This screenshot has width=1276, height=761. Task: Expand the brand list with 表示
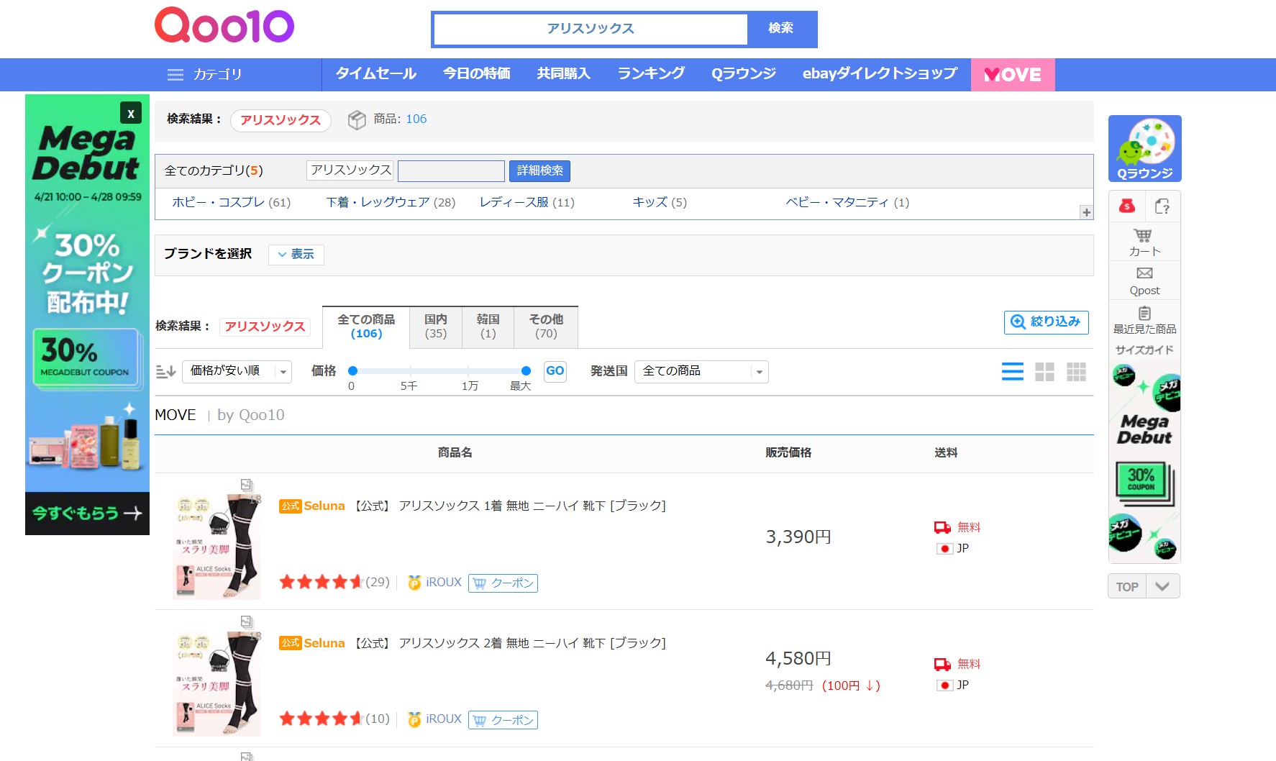(295, 255)
